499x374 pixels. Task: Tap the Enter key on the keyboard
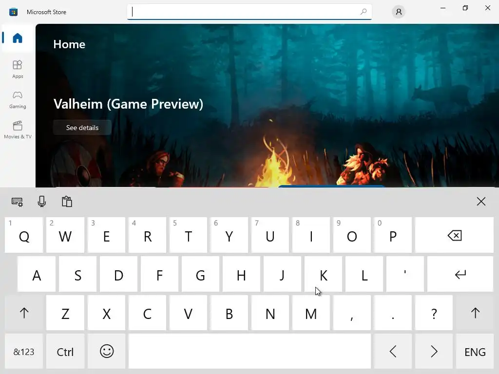(x=460, y=274)
